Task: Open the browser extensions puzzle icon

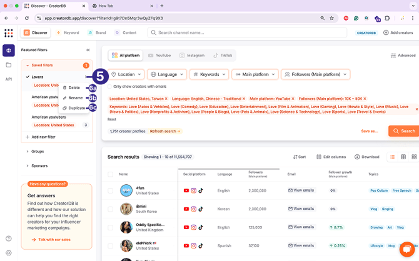Action: coord(387,18)
